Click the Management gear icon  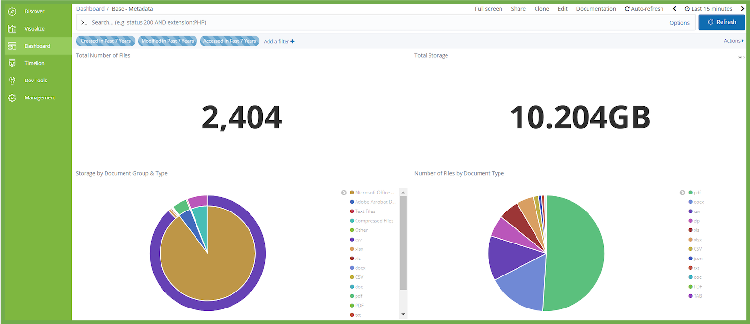(x=13, y=98)
